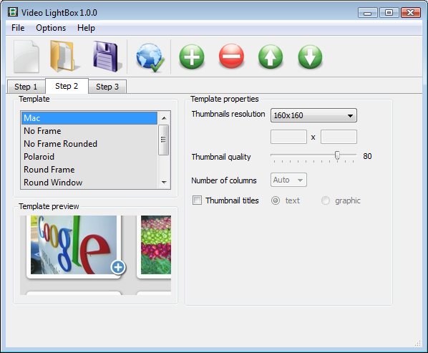Add video with the green plus icon

tap(192, 57)
